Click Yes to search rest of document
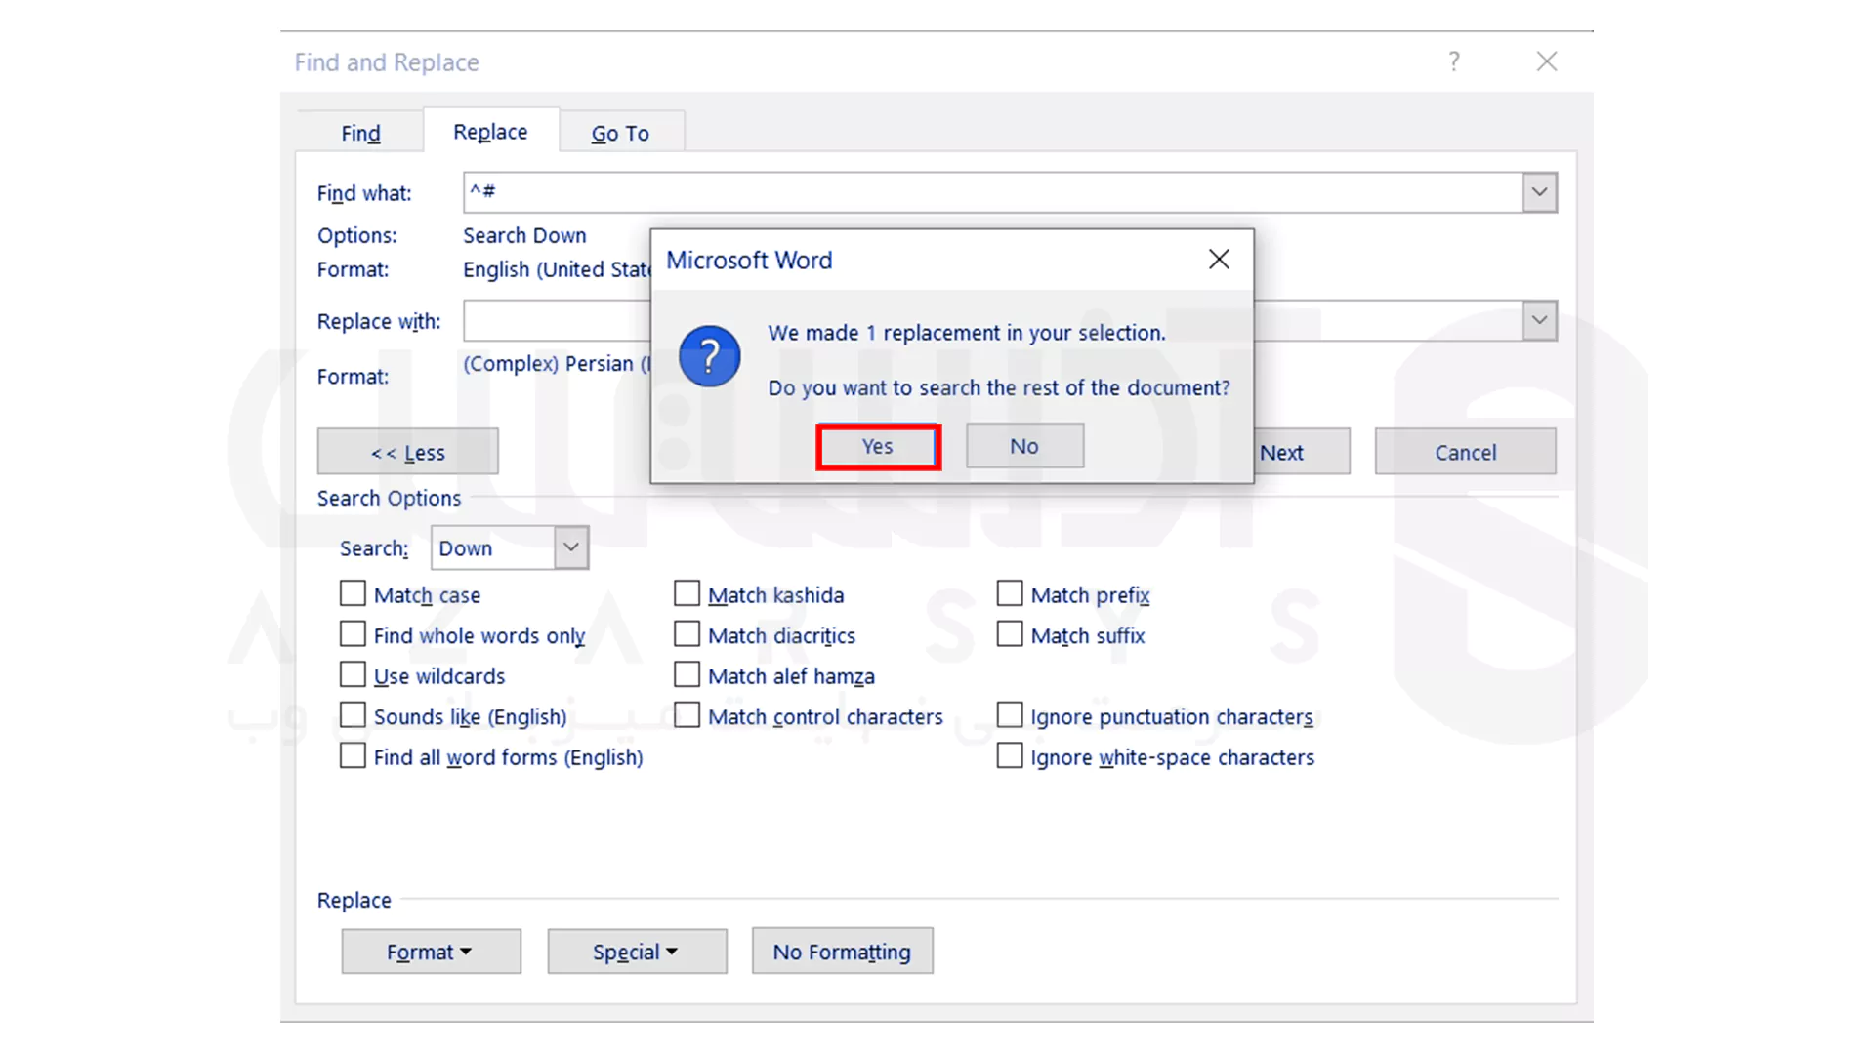 [x=877, y=445]
